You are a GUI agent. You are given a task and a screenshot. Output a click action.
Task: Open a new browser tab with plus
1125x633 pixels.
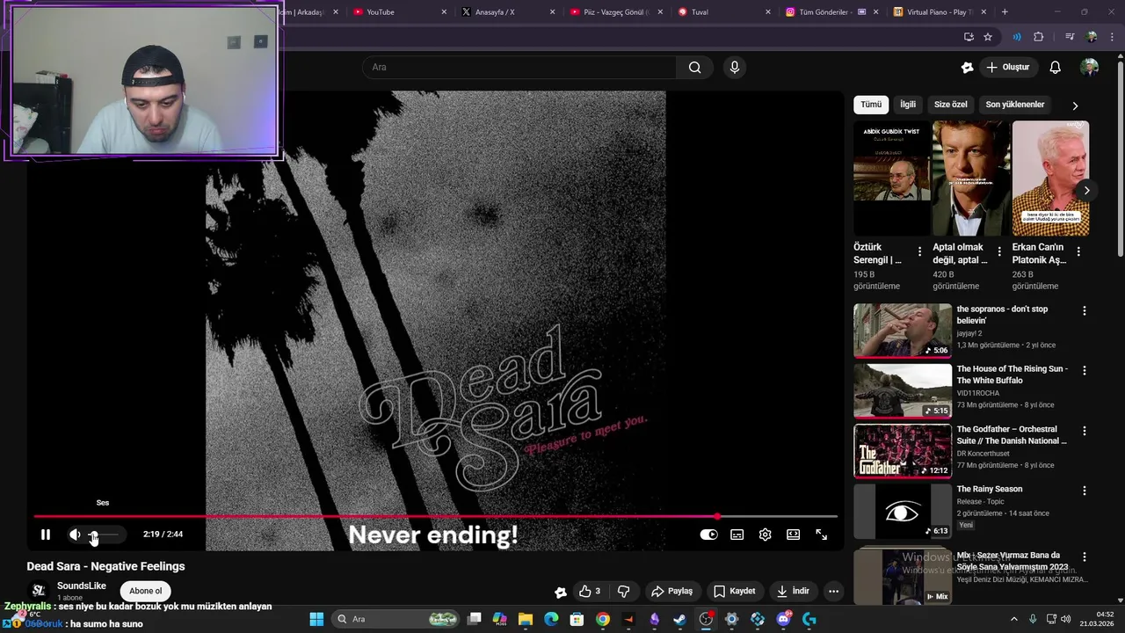coord(1005,12)
